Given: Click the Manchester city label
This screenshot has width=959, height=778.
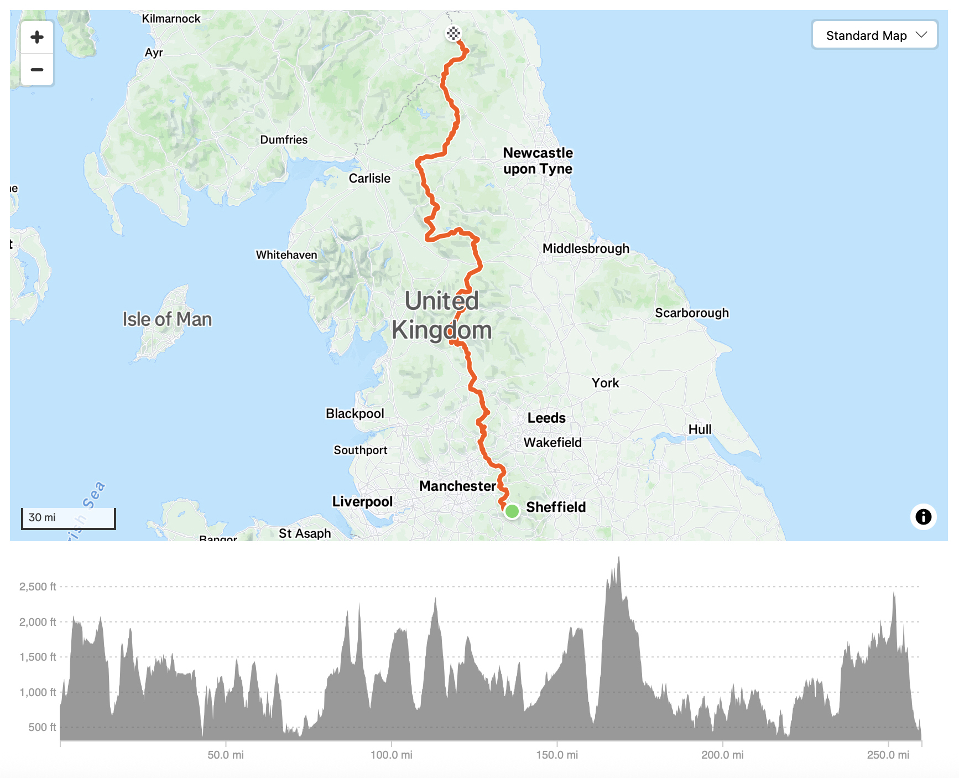Looking at the screenshot, I should pos(457,486).
